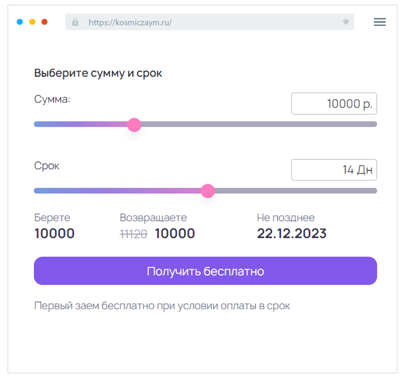Click the crossed-out 11120 amount
Viewport: 405px width, 382px height.
click(133, 234)
